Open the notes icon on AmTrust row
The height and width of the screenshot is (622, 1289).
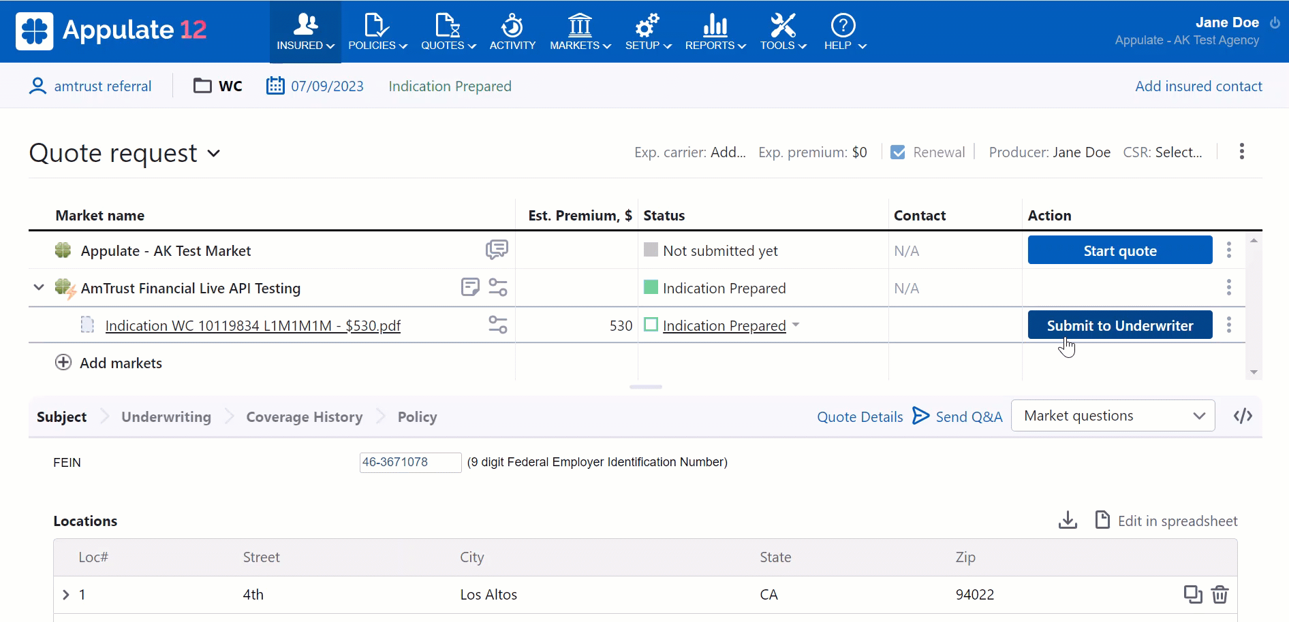pos(470,287)
